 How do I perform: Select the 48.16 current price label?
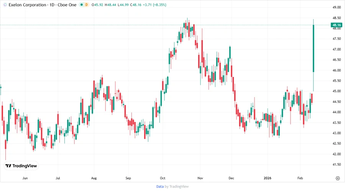337,25
